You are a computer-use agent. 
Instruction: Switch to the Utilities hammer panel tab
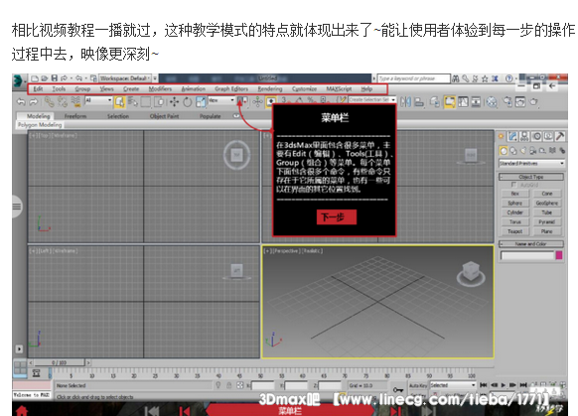tap(560, 136)
